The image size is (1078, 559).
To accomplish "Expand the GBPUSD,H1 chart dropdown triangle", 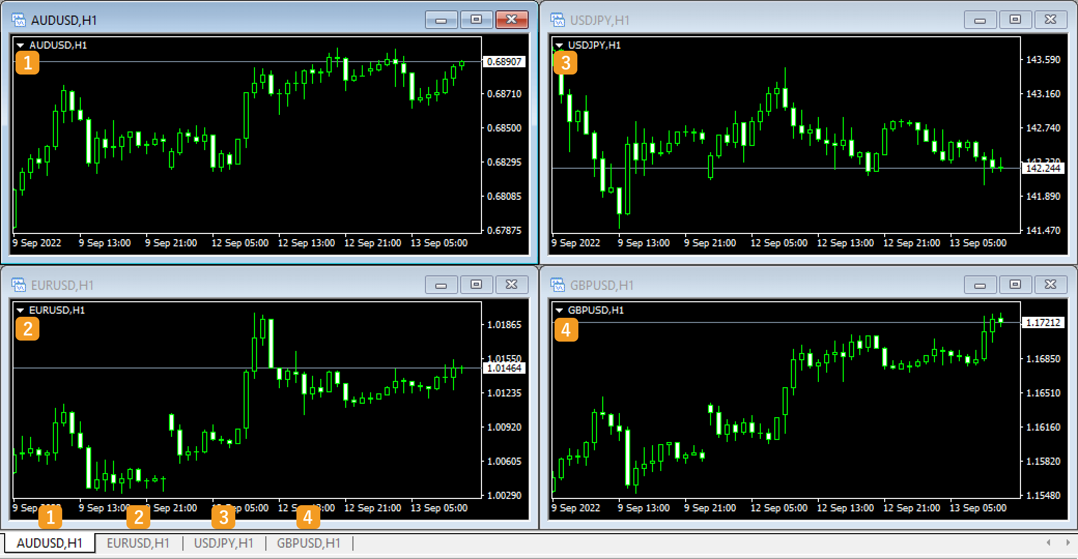I will [560, 311].
